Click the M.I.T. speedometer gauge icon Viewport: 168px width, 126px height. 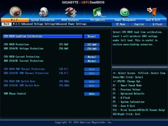pos(15,12)
